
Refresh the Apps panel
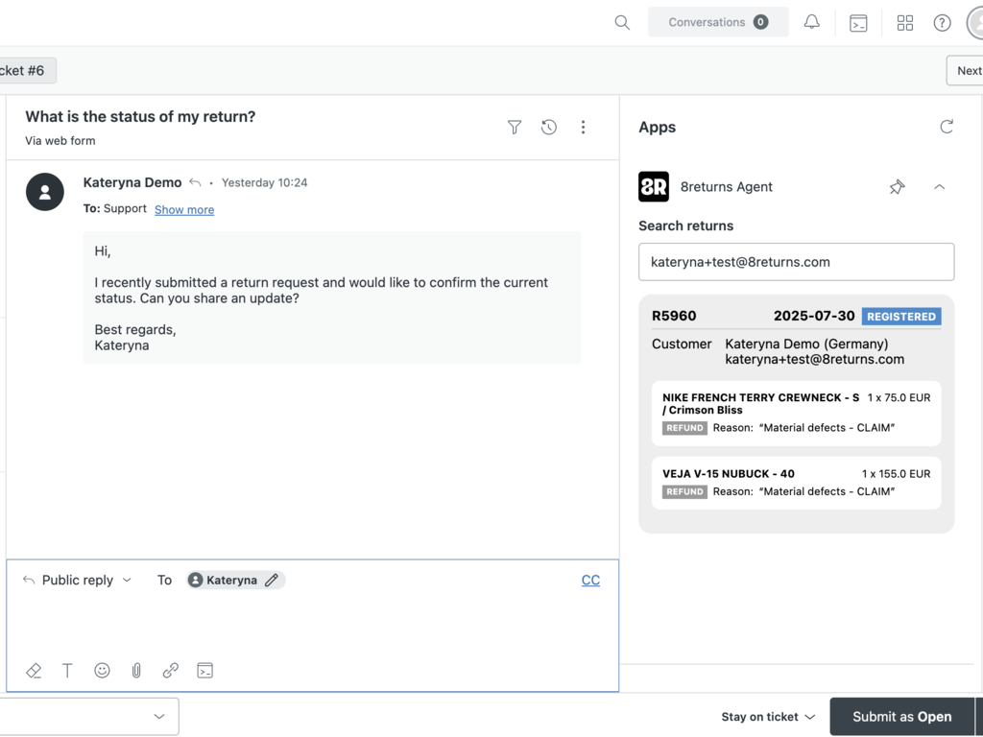pos(947,127)
